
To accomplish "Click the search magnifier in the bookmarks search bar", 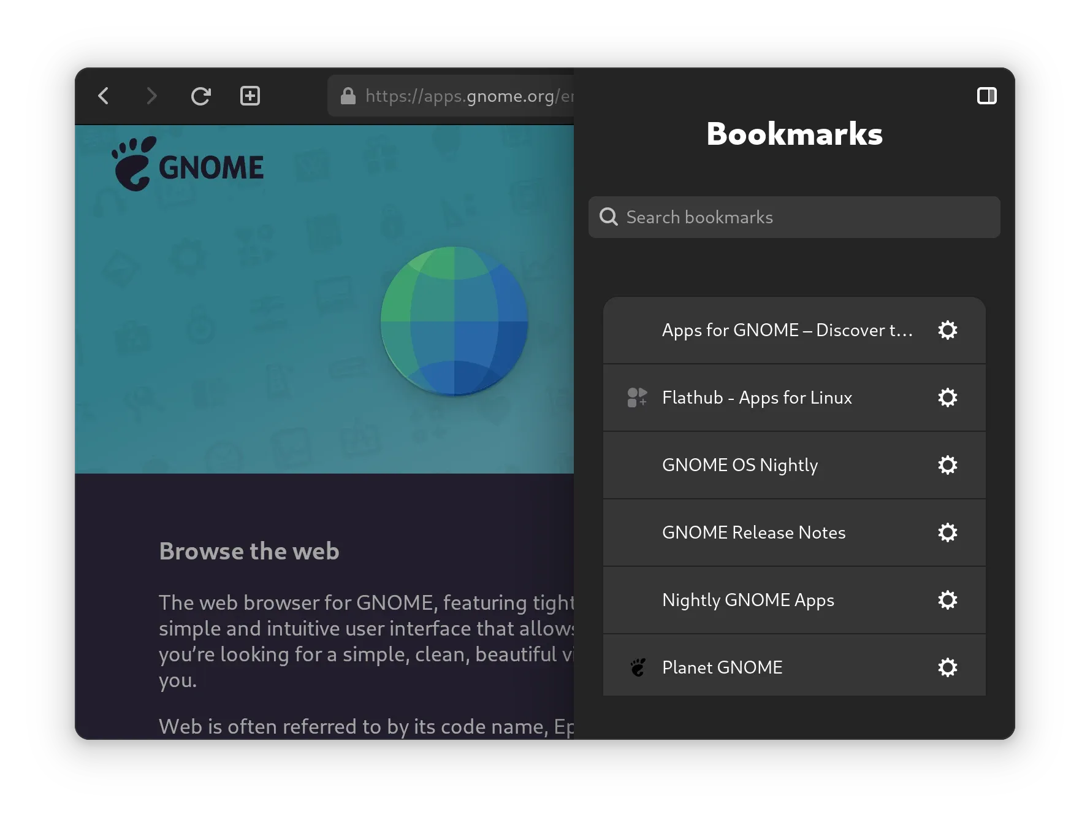I will (x=609, y=217).
